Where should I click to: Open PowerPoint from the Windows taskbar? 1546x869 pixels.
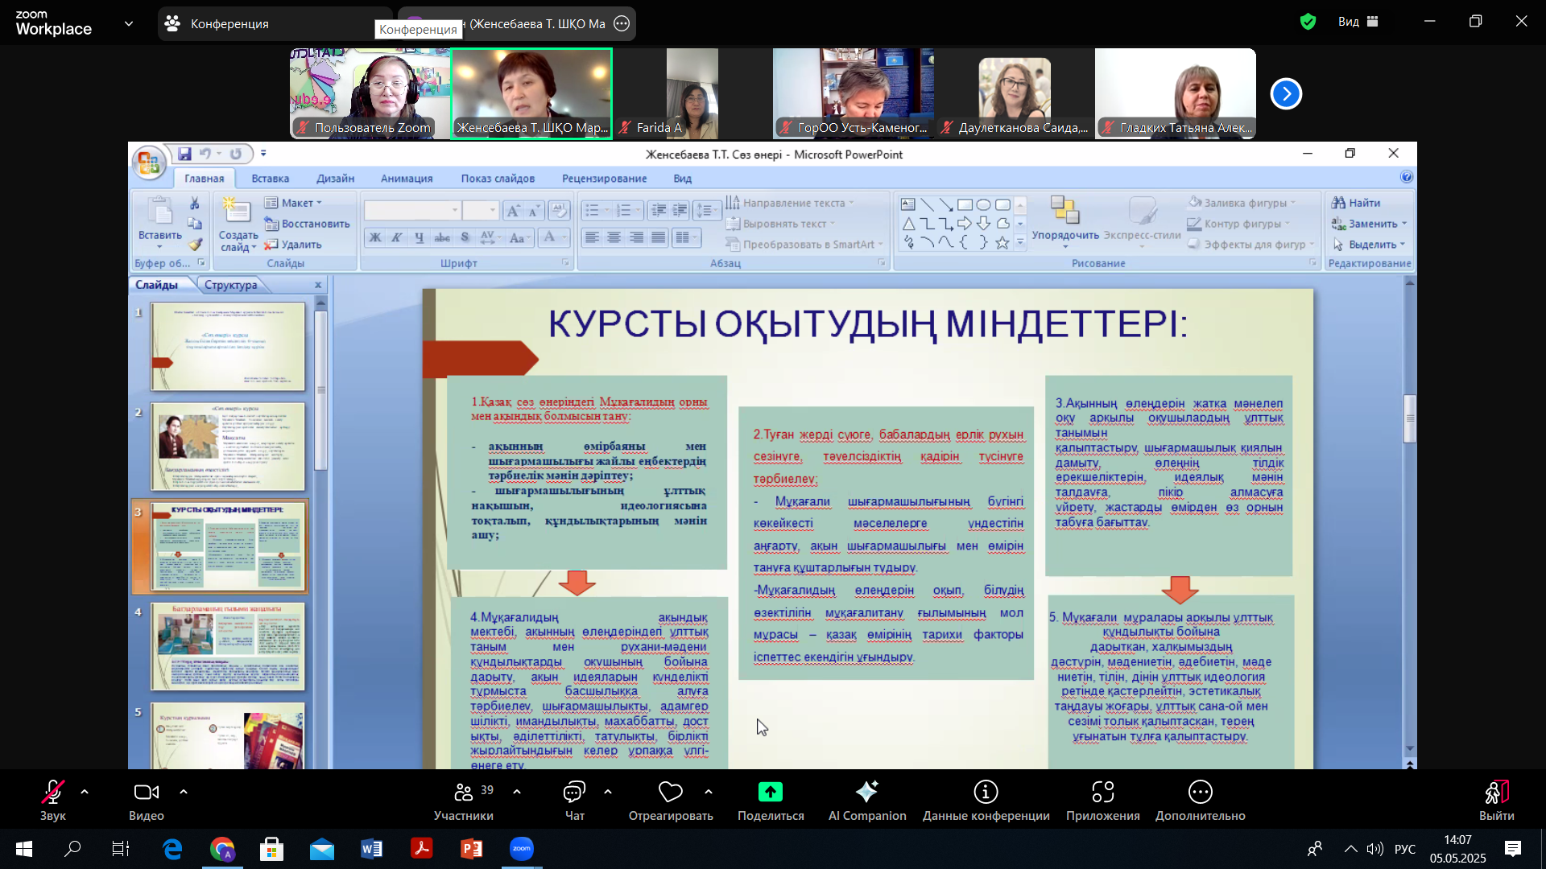pos(472,848)
